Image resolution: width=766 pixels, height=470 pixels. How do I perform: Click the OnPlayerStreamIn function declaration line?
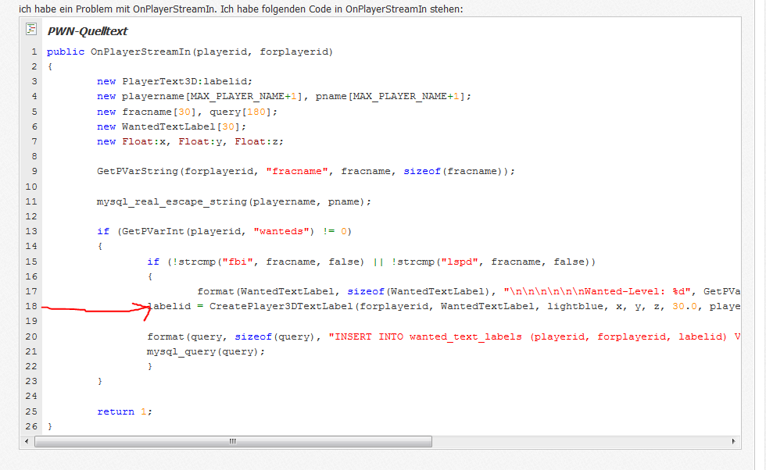(x=190, y=52)
